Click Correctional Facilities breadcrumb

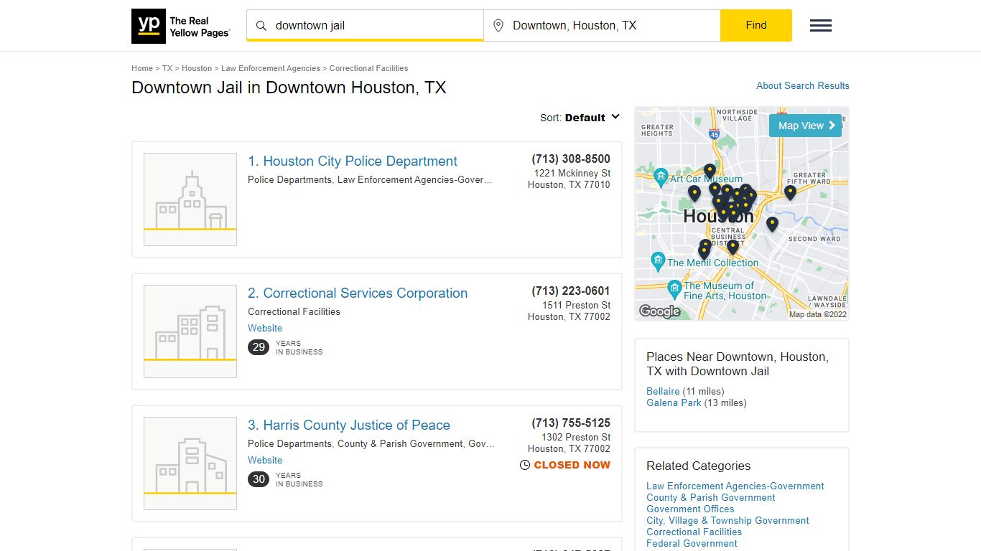tap(368, 68)
